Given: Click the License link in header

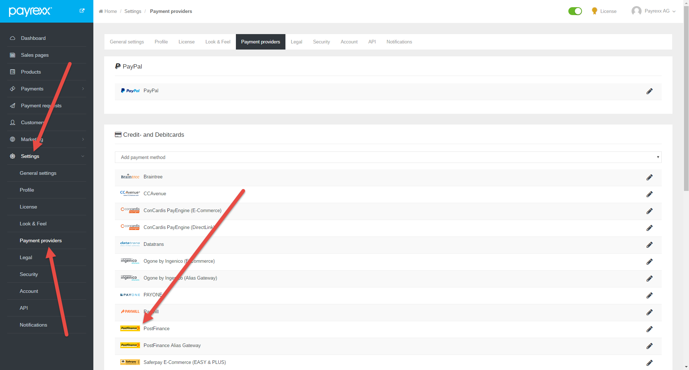Looking at the screenshot, I should pyautogui.click(x=608, y=11).
